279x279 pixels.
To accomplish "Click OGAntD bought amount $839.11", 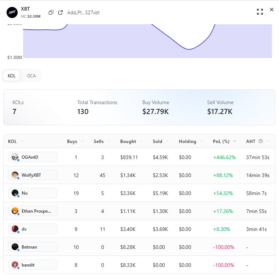I will pos(129,157).
